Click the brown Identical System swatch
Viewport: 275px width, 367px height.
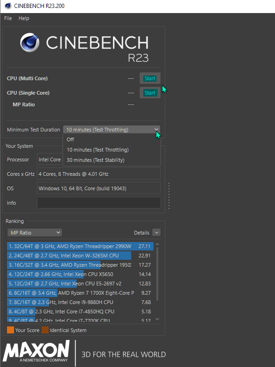pos(45,330)
